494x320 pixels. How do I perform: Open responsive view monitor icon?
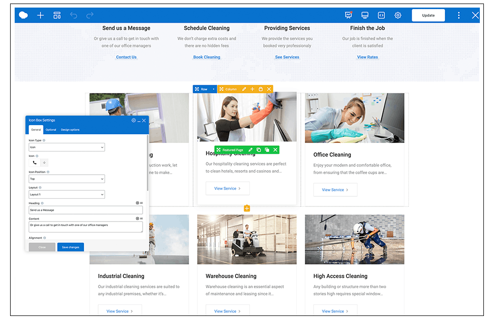365,15
